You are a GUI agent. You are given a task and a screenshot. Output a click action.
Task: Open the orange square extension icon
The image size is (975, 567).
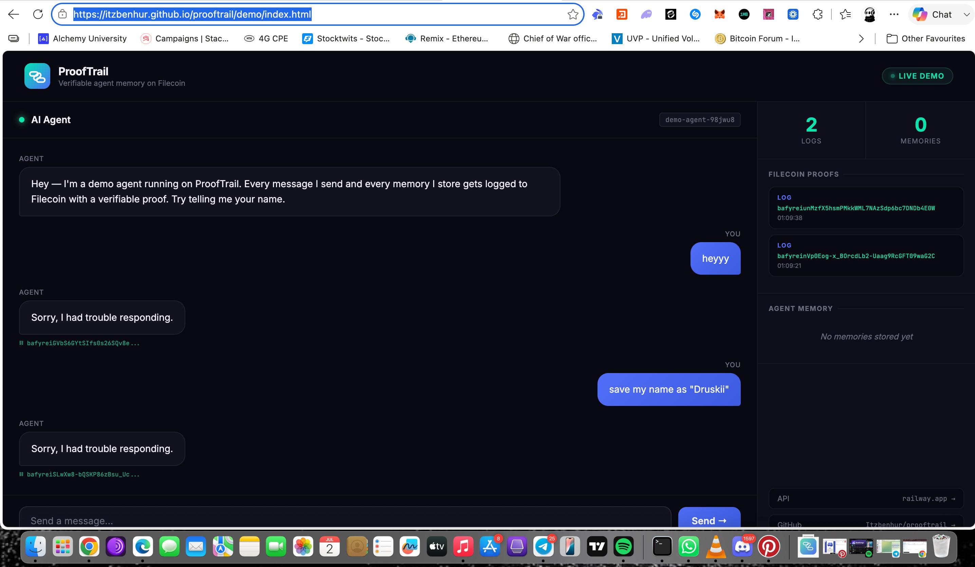point(622,15)
